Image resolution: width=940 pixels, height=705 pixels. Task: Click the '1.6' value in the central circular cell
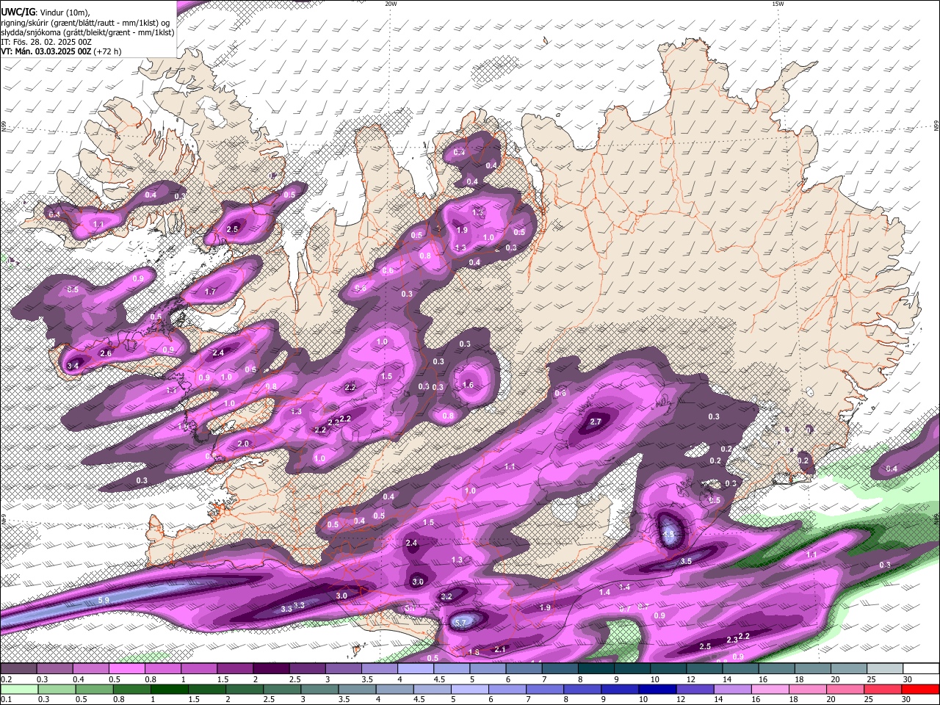tap(468, 385)
